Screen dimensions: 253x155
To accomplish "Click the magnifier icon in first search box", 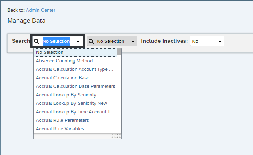I will (x=36, y=41).
